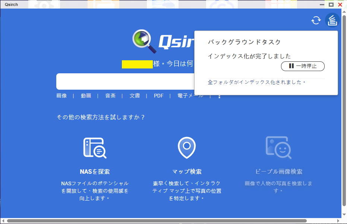The width and height of the screenshot is (347, 224).
Task: Click the vertical scrollbar track
Action: (x=344, y=112)
